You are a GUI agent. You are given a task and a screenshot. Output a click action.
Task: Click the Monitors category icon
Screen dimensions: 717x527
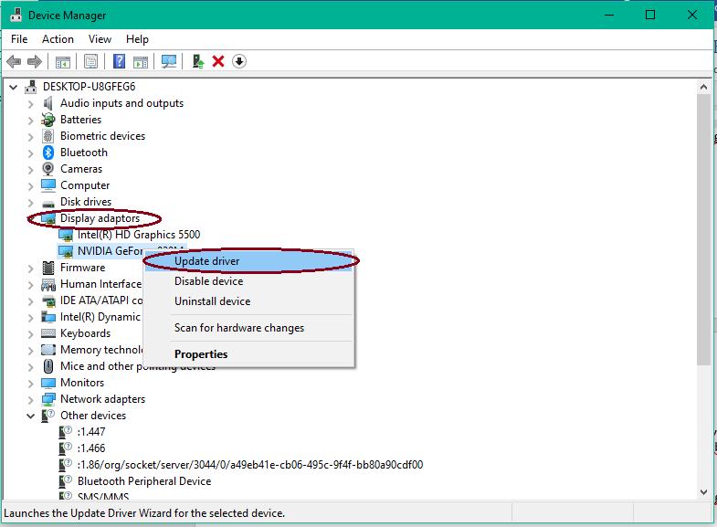48,383
